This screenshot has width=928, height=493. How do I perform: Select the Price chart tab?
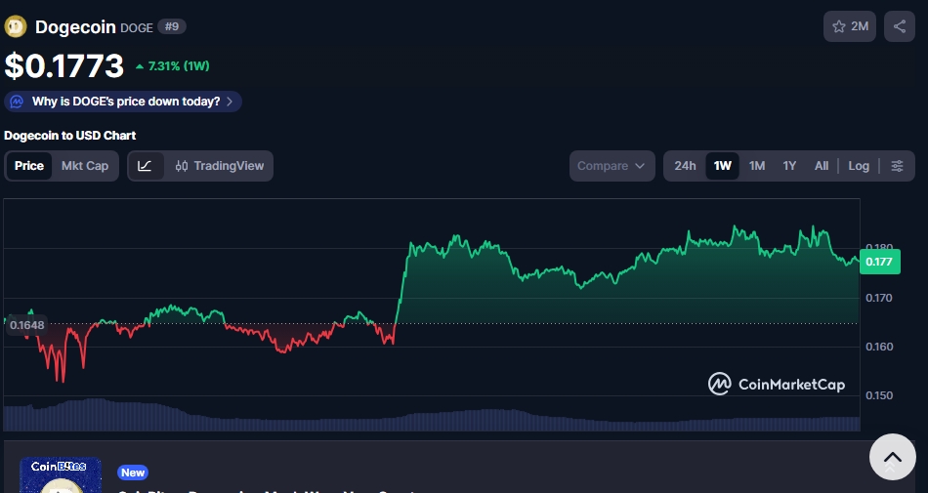pos(29,166)
